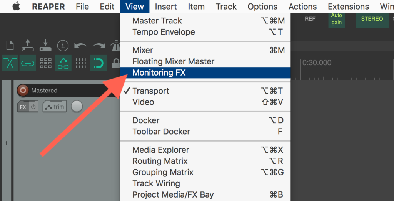
Task: Click the REF button
Action: (310, 19)
